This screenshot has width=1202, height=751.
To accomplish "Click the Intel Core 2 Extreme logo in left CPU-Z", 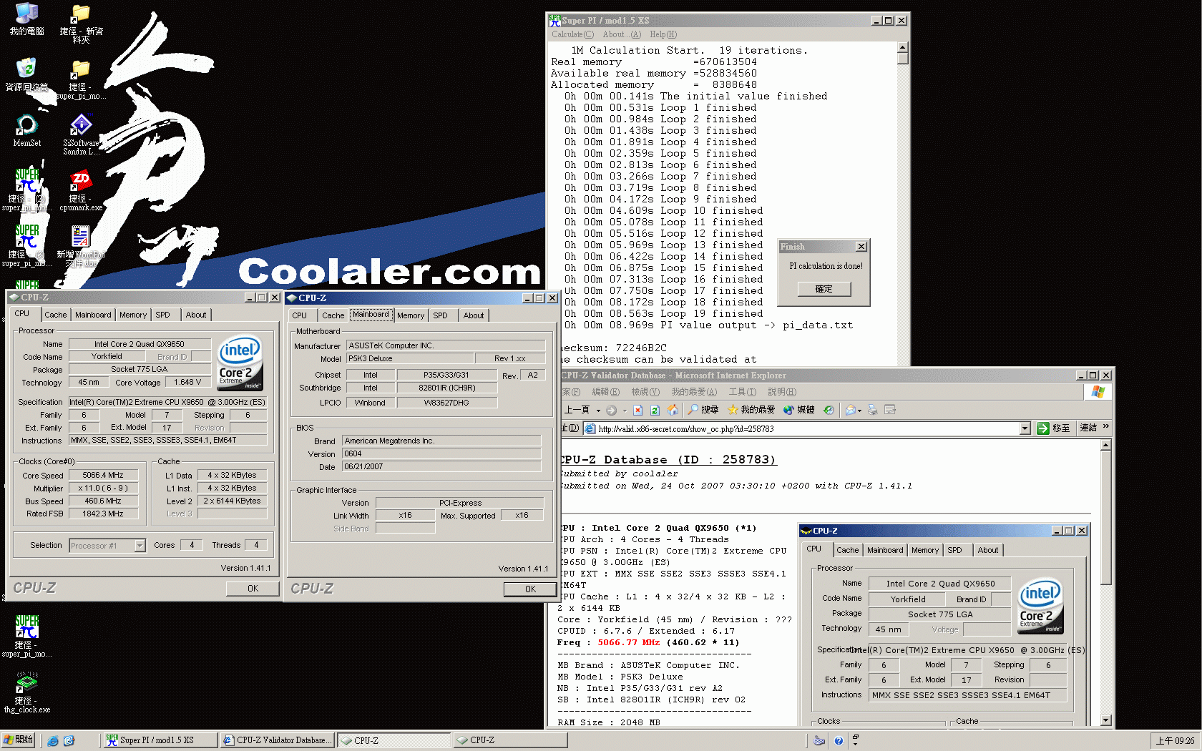I will point(240,363).
